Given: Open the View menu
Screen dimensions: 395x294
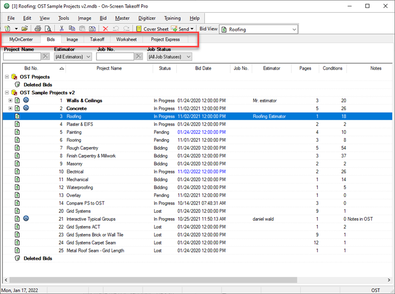Looking at the screenshot, I should pyautogui.click(x=45, y=18).
